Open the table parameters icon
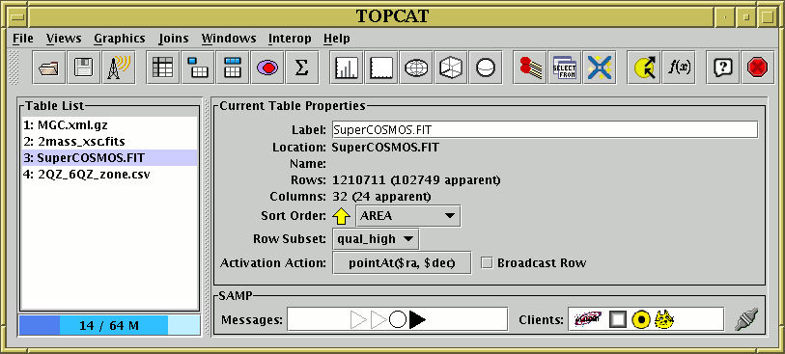785x354 pixels. [198, 68]
